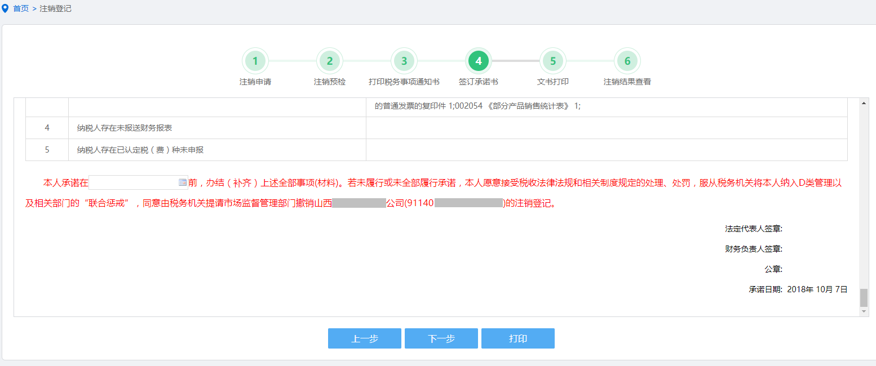The image size is (876, 366).
Task: Click the 法定代表人签章 label
Action: [x=754, y=229]
